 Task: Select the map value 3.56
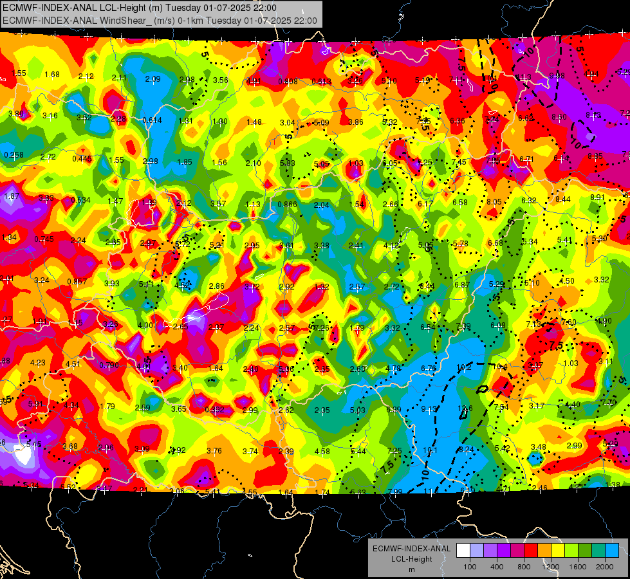point(221,80)
